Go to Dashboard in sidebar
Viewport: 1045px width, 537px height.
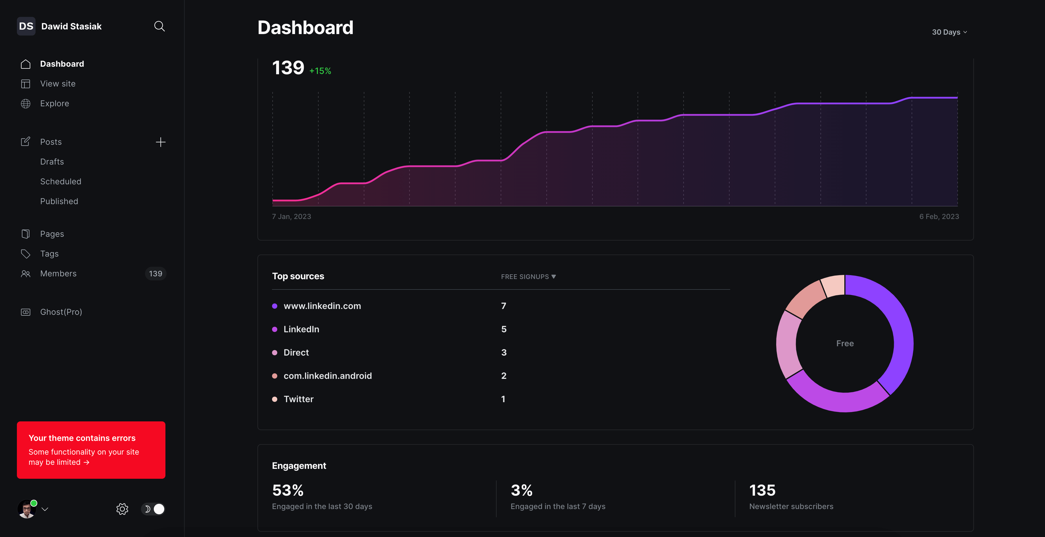(x=62, y=64)
